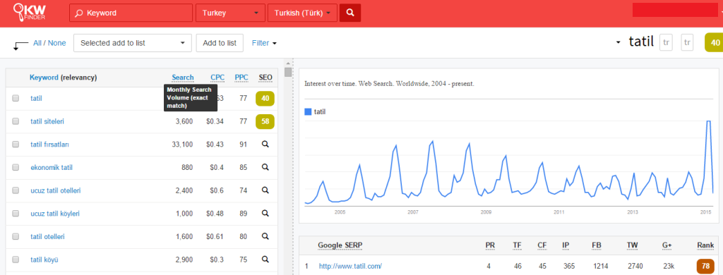Tick the checkbox for tatil otelleri
The height and width of the screenshot is (275, 723).
pos(16,236)
